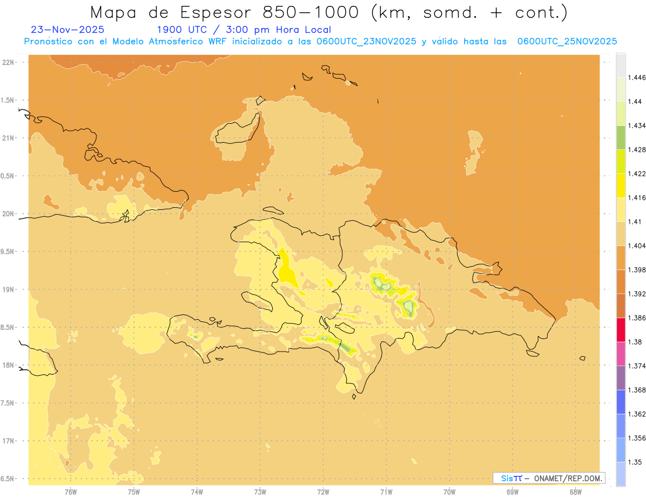Screen dimensions: 646x499
Task: Click the colorbar value '1.35'
Action: (x=635, y=462)
